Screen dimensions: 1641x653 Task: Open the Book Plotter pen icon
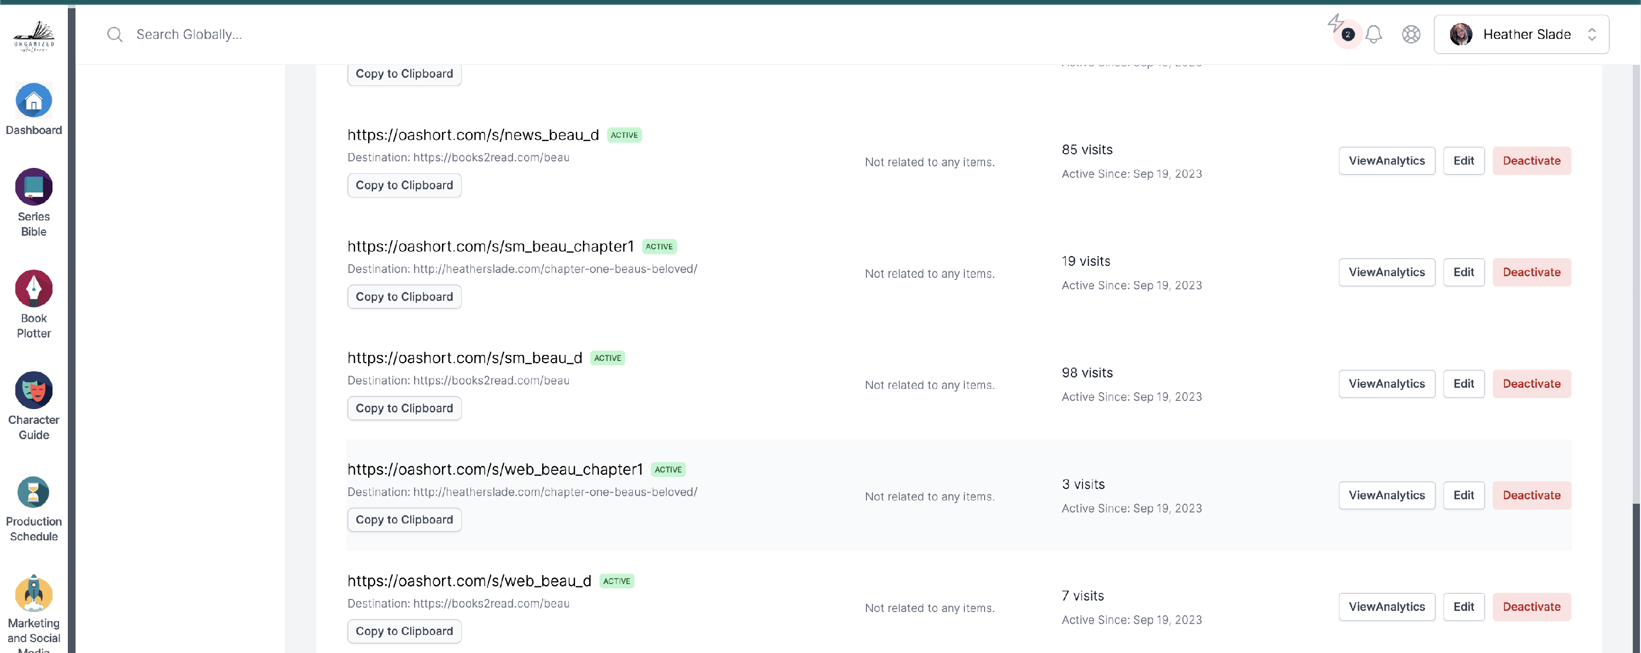(34, 289)
